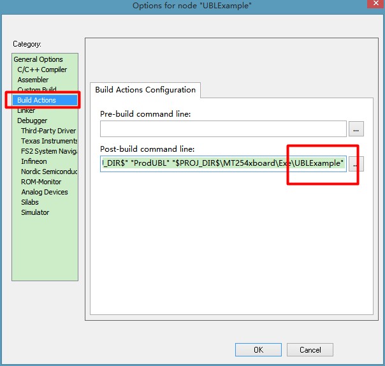Select the Silabs entry
This screenshot has width=385, height=366.
point(30,202)
